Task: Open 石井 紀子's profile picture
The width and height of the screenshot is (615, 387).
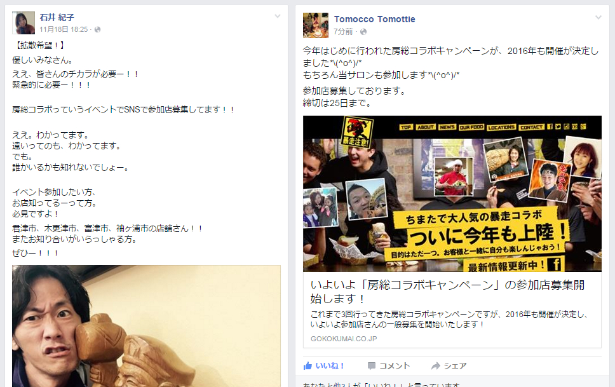Action: coord(24,23)
